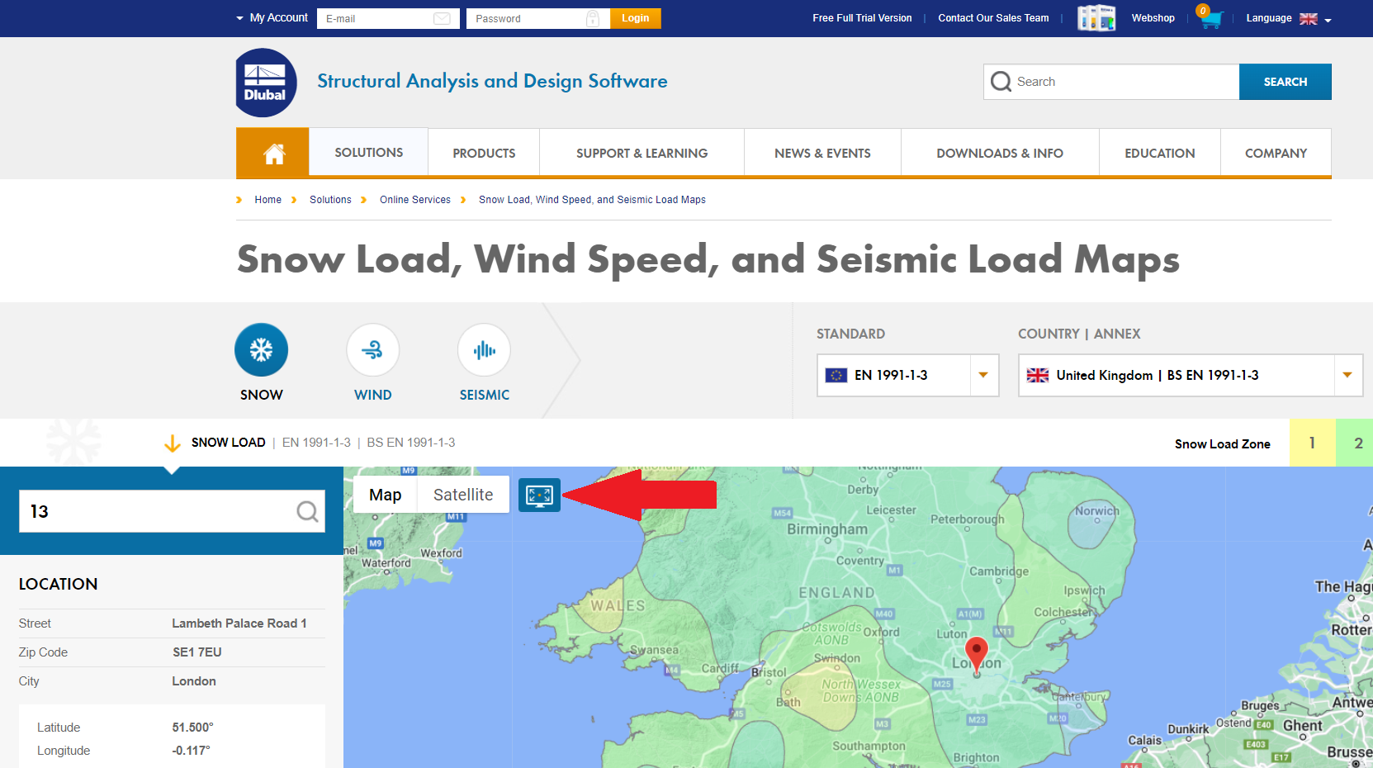Go to Online Services breadcrumb
Screen dimensions: 1373x768
(415, 200)
